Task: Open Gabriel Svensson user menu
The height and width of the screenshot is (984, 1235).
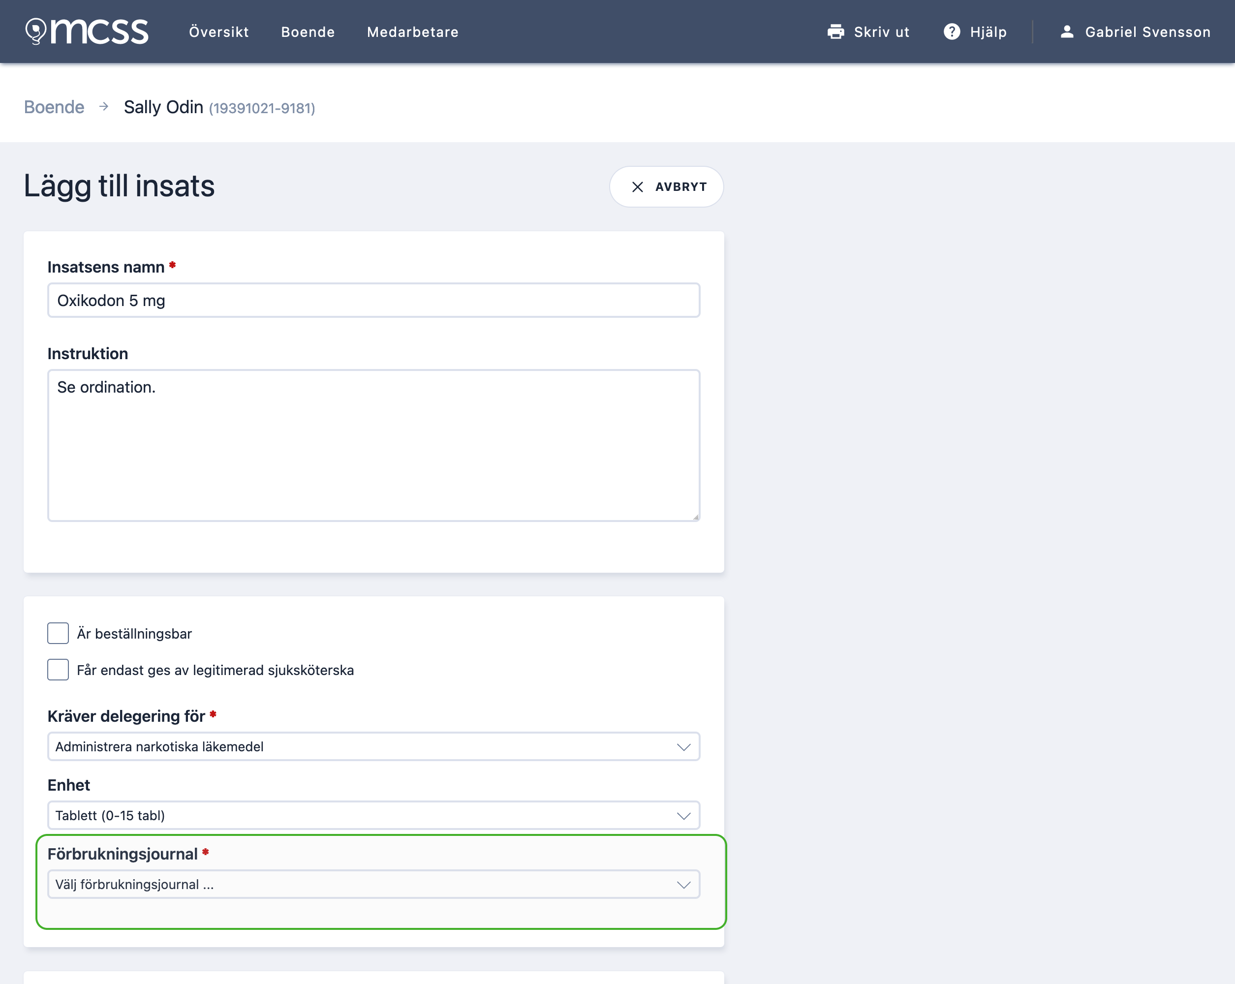Action: click(1135, 31)
